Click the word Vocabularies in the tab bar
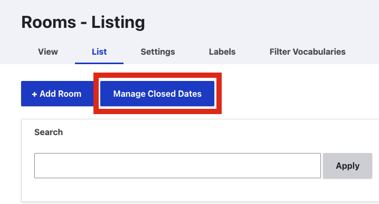Screen dimensions: 379x204 coord(319,52)
